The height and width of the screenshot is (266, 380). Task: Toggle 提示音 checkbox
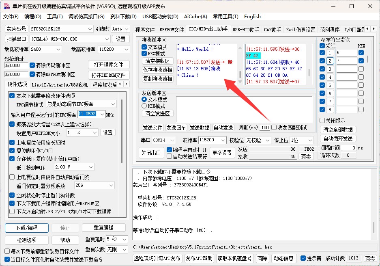303,258
